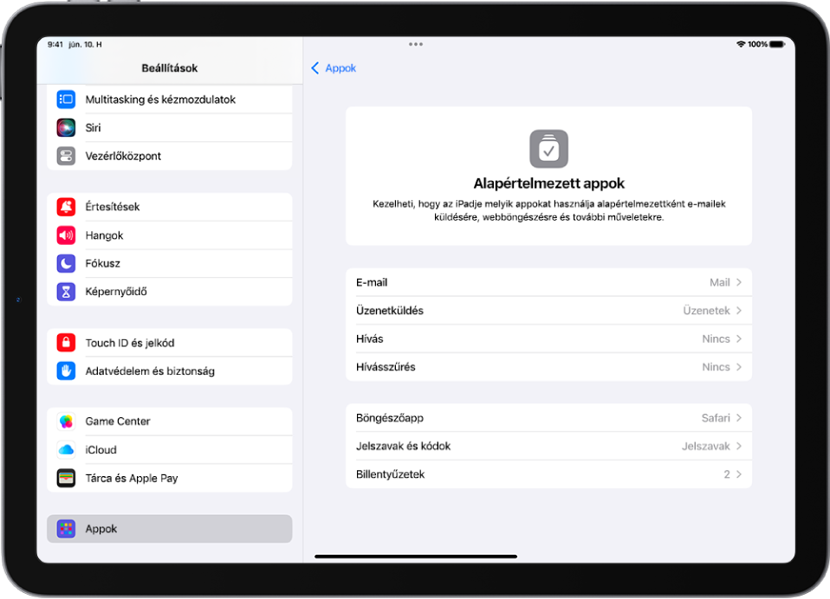Expand chevron next to Üzenetek value
The height and width of the screenshot is (599, 830).
739,311
